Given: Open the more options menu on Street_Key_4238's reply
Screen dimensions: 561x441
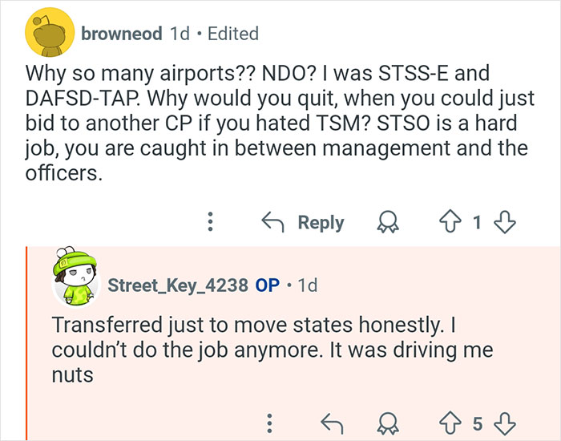Looking at the screenshot, I should click(x=271, y=422).
